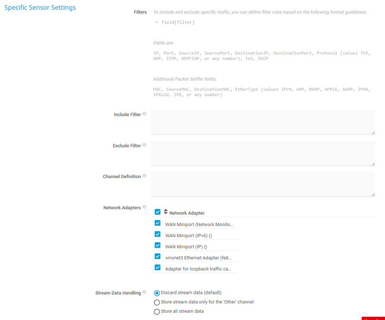Click the Specific Sensor Settings heading

click(40, 7)
